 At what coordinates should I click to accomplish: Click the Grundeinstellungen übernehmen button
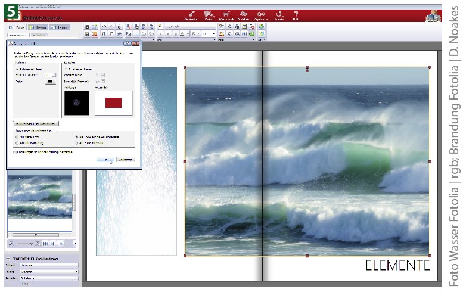[36, 123]
